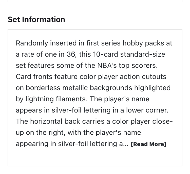
Task: Click the words 'hobby packs at'
Action: (147, 43)
